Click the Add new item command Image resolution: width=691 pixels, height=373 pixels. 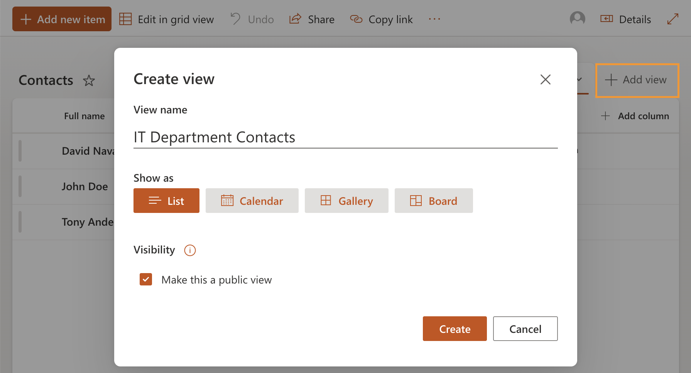62,19
